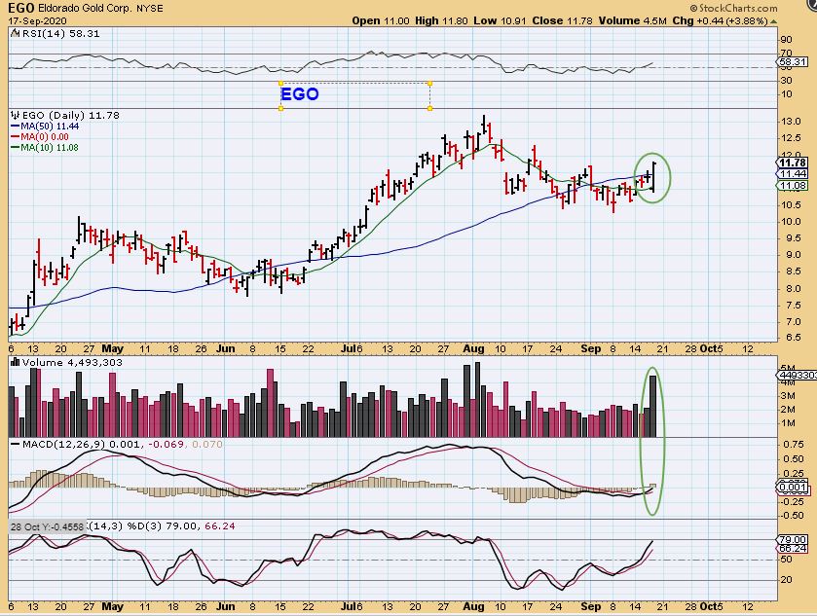Screen dimensions: 817x616
Task: Click the EGO (Daily) 11.78 legend
Action: click(71, 115)
